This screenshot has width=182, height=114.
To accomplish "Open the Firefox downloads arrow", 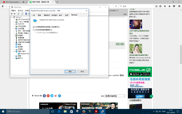I will [x=165, y=6].
